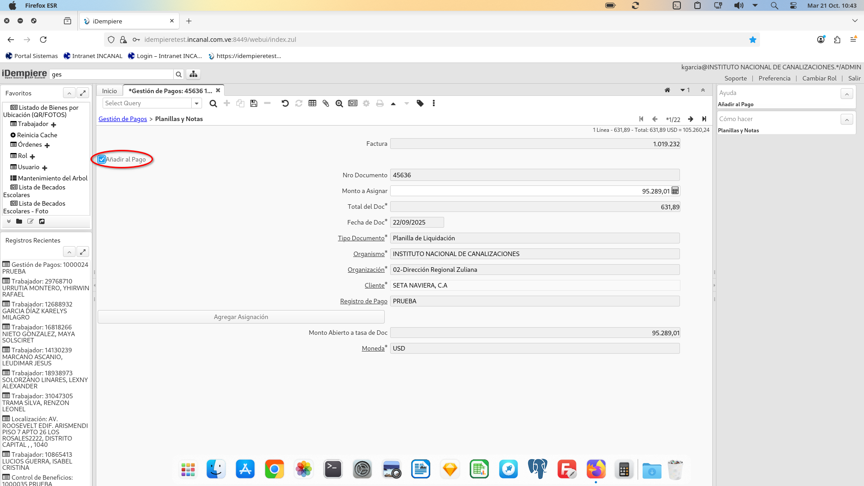Open calculator on Monto a Asignar field
This screenshot has width=864, height=486.
[675, 191]
